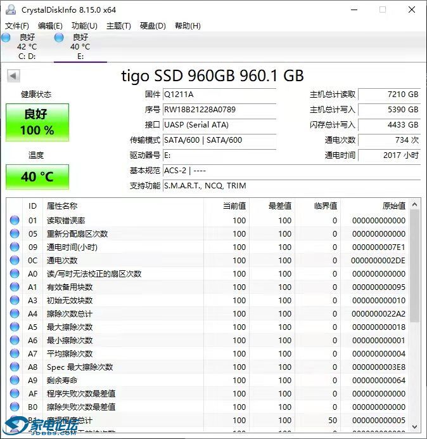The width and height of the screenshot is (427, 439).
Task: Select the 擦除次数总计 attribute name
Action: click(70, 314)
